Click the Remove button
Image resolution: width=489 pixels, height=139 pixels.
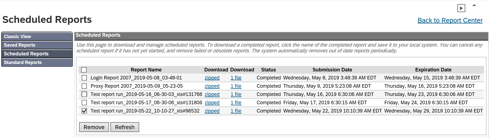tap(94, 127)
